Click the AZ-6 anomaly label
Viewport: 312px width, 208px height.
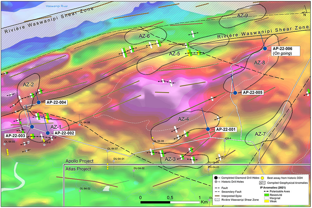point(144,36)
